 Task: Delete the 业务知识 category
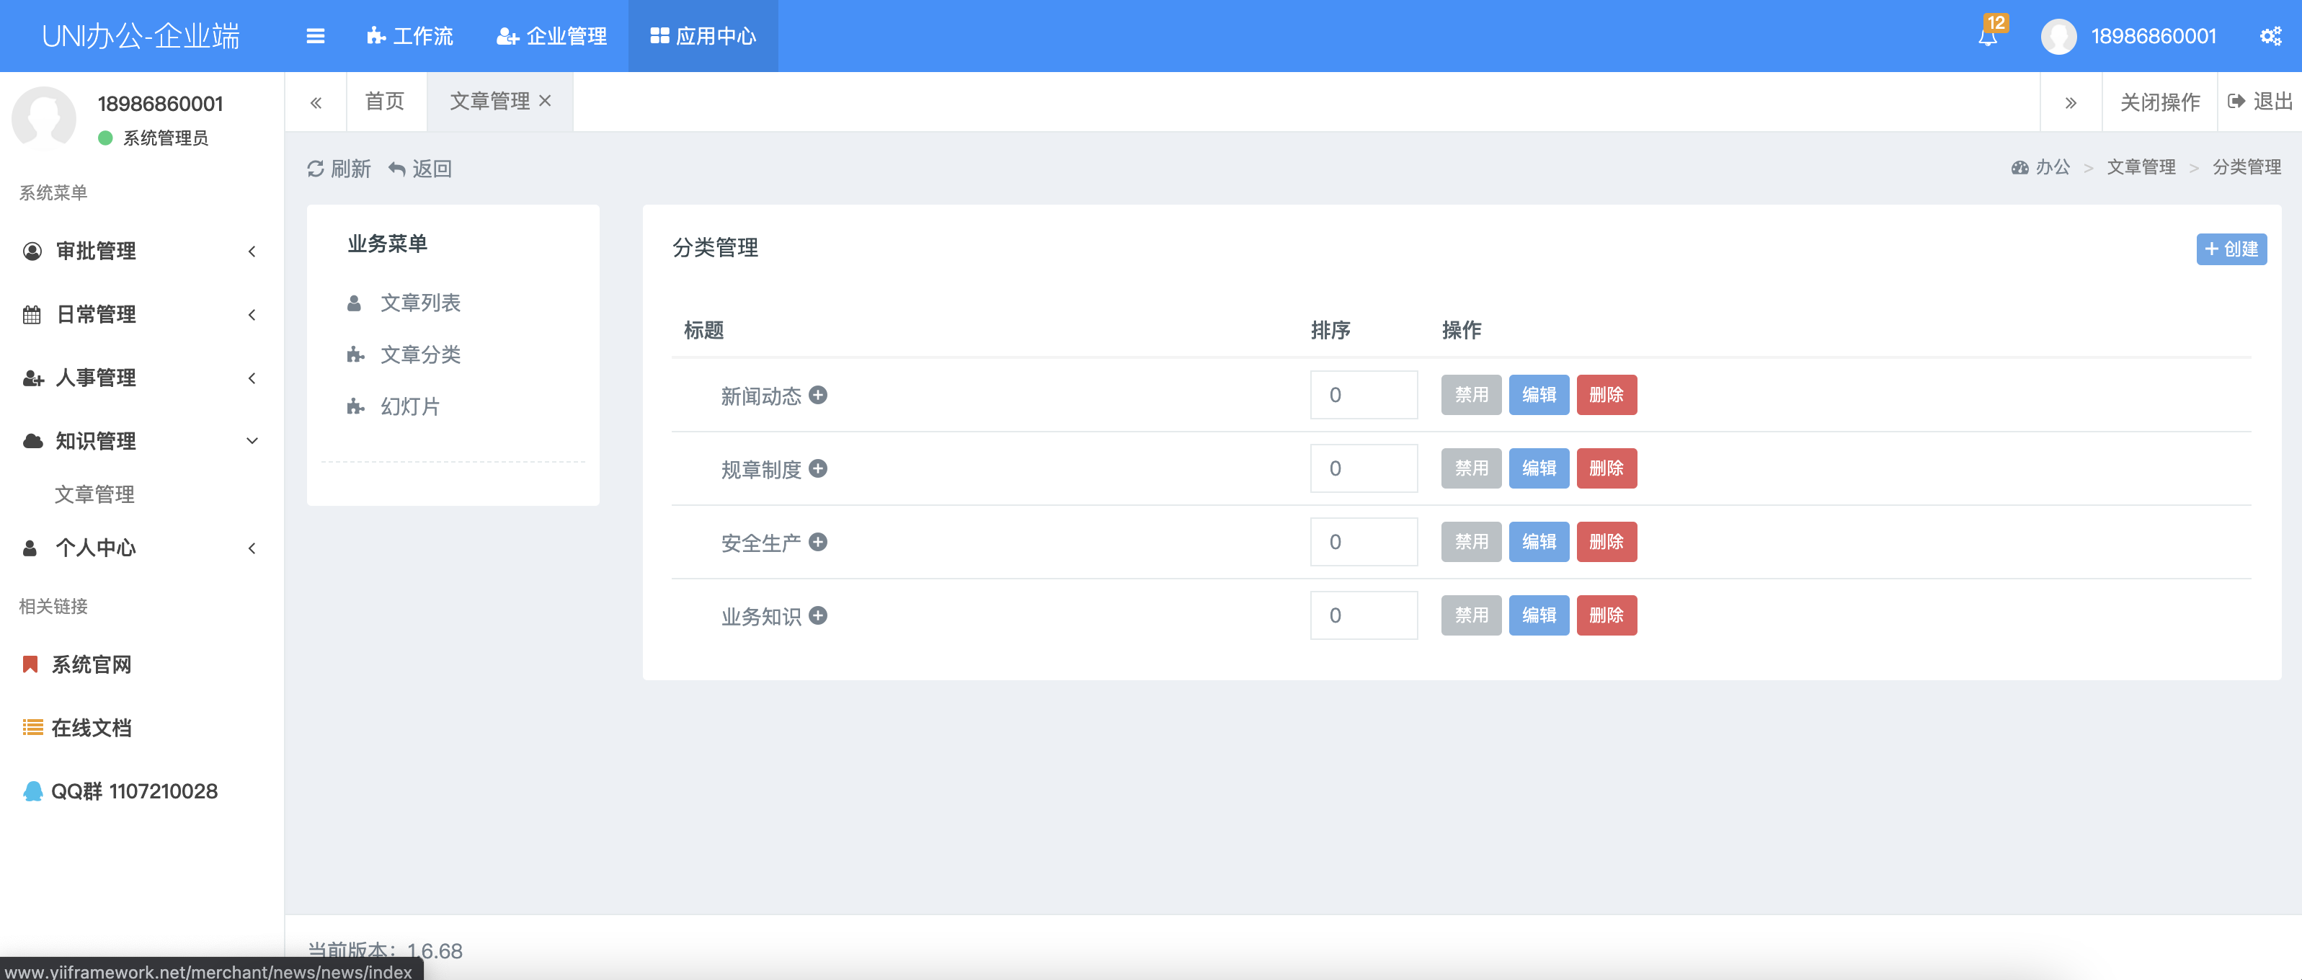pyautogui.click(x=1606, y=615)
